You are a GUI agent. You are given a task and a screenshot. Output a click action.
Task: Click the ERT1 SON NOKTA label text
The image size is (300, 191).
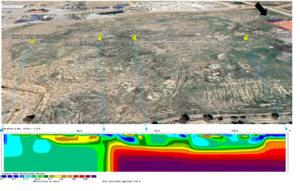pyautogui.click(x=270, y=36)
